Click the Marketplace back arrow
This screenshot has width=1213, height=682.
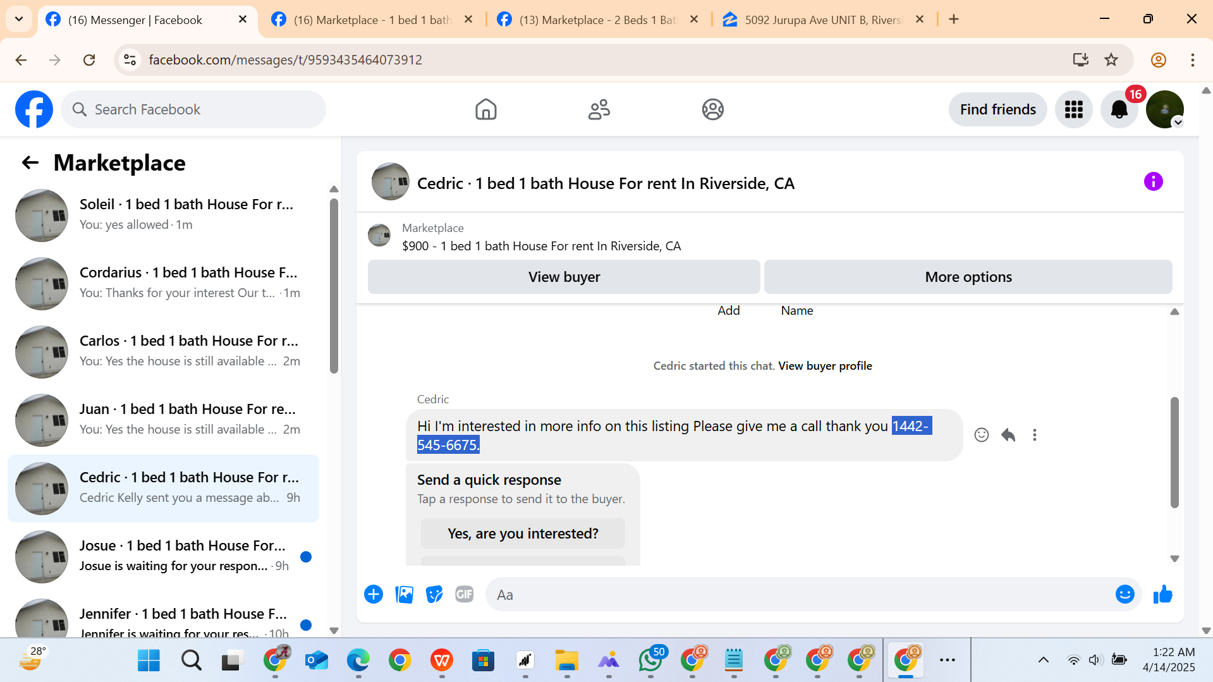tap(30, 163)
